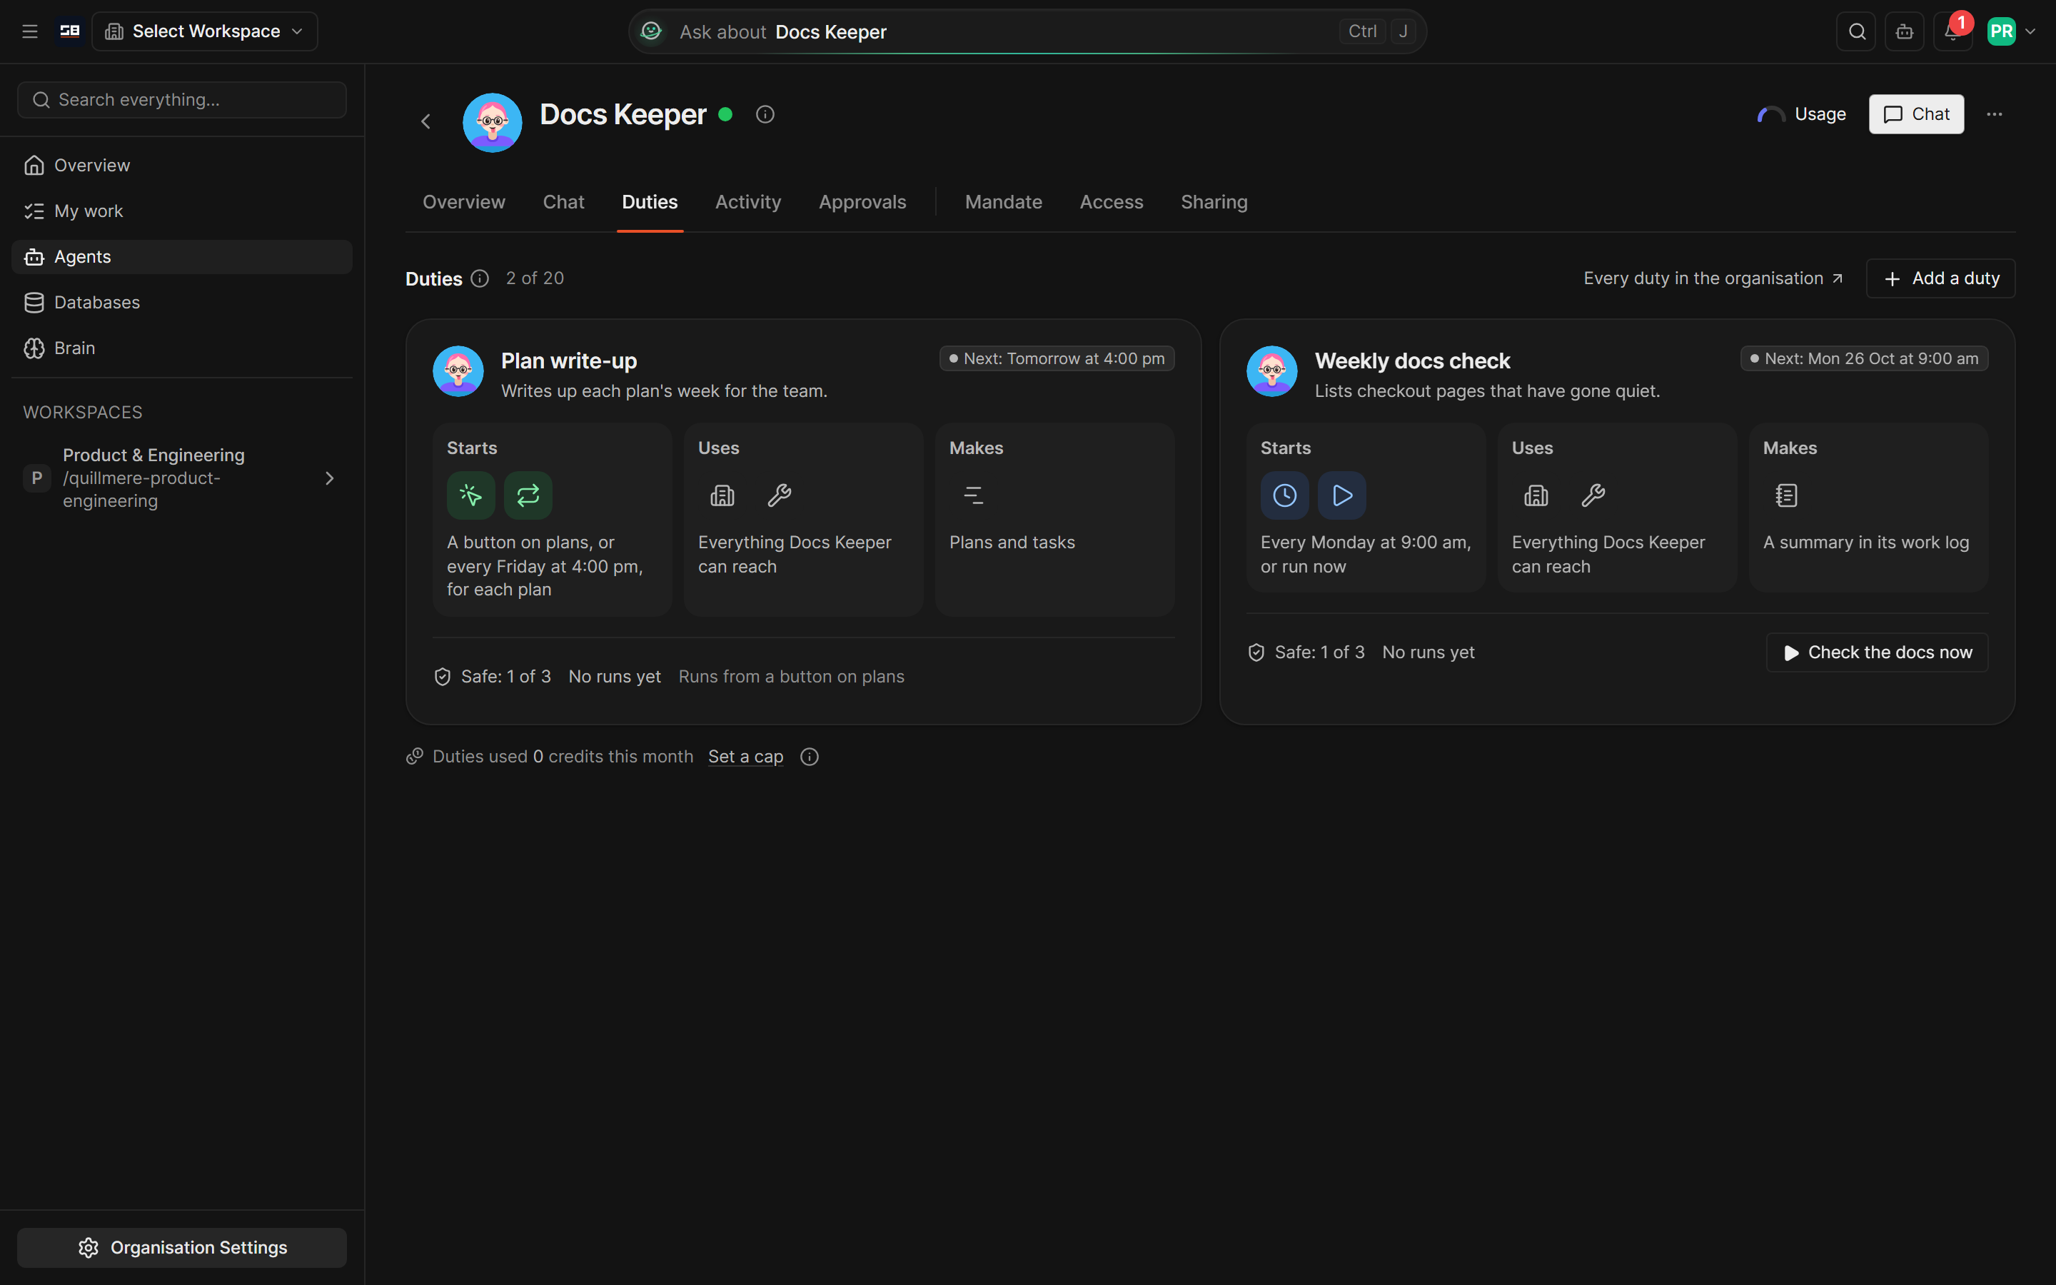Click the info icon next to Set a cap
2056x1285 pixels.
[810, 757]
